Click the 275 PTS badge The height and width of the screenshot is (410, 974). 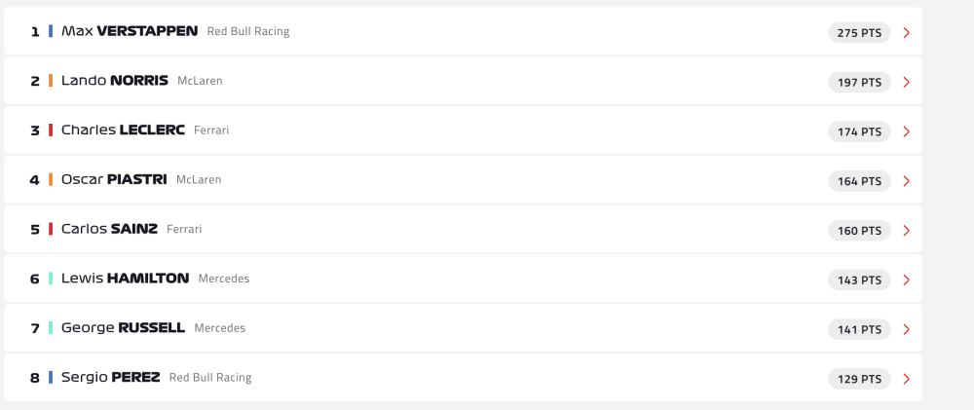click(859, 33)
